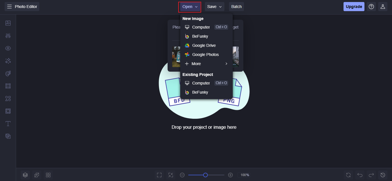The width and height of the screenshot is (392, 181).
Task: Expand the Save dropdown
Action: point(214,7)
